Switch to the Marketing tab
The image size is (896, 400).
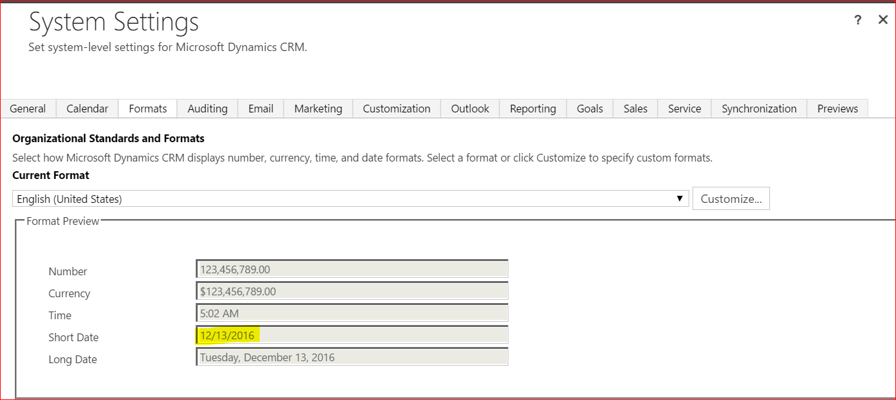318,109
